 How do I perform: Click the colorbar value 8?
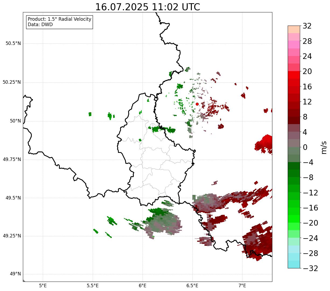click(305, 117)
